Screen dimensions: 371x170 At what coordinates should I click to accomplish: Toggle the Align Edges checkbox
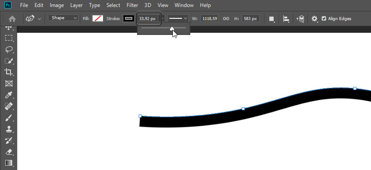tap(324, 18)
